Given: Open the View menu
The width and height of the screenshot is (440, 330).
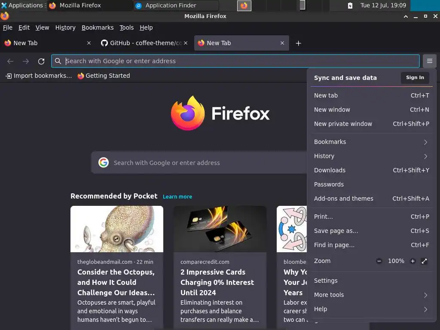Looking at the screenshot, I should (42, 27).
